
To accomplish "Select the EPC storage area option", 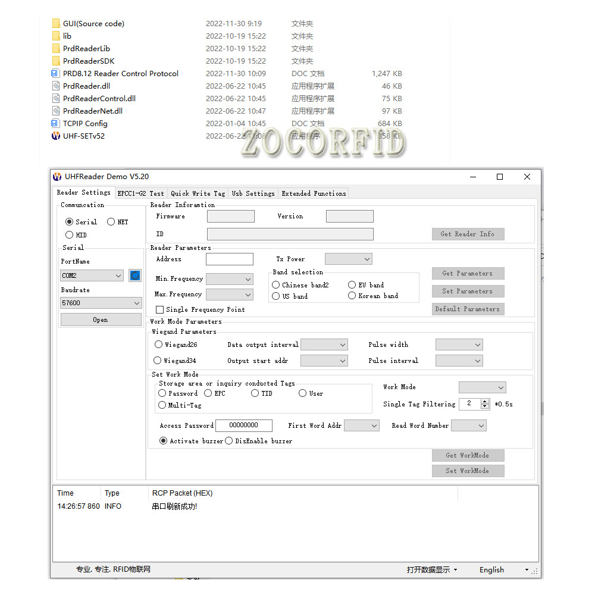I will (x=208, y=393).
